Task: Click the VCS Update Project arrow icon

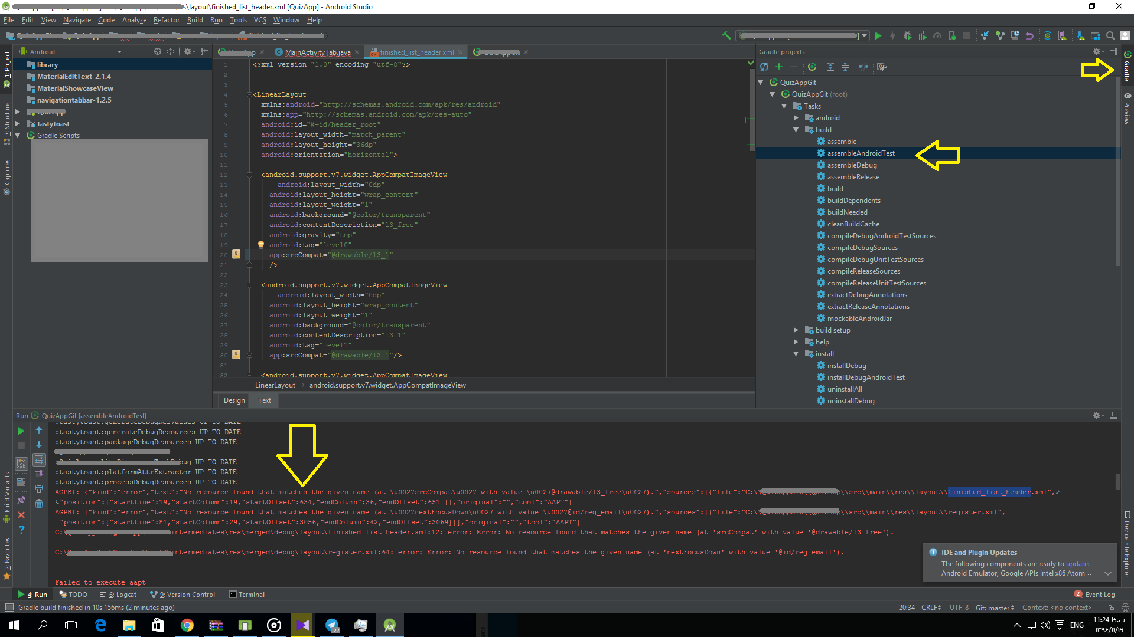Action: point(985,36)
